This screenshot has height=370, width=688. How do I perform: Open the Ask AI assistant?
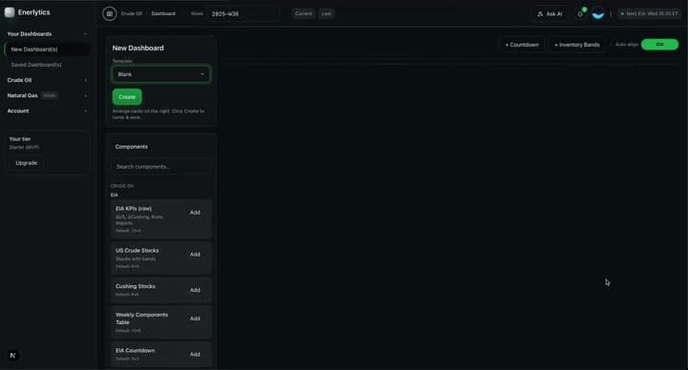(549, 14)
